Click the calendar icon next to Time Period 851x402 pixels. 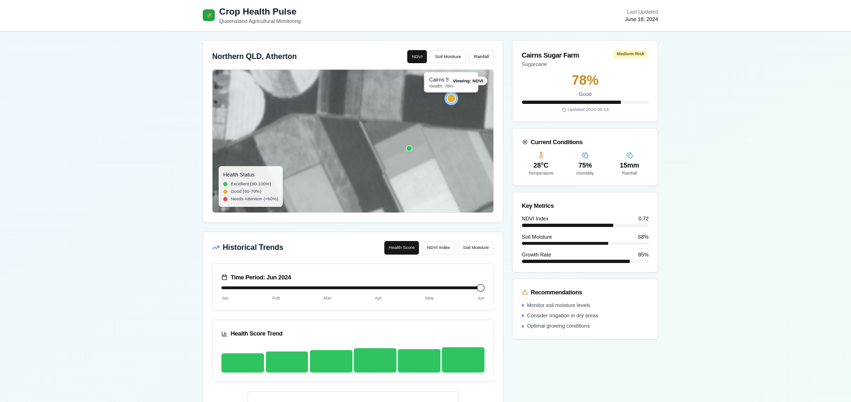(x=224, y=278)
